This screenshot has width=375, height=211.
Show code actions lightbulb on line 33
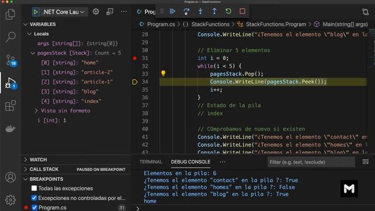(x=163, y=73)
